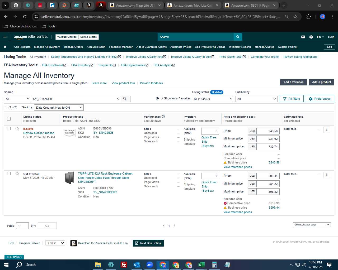Open the search field type dropdown All
The width and height of the screenshot is (338, 270).
(17, 99)
